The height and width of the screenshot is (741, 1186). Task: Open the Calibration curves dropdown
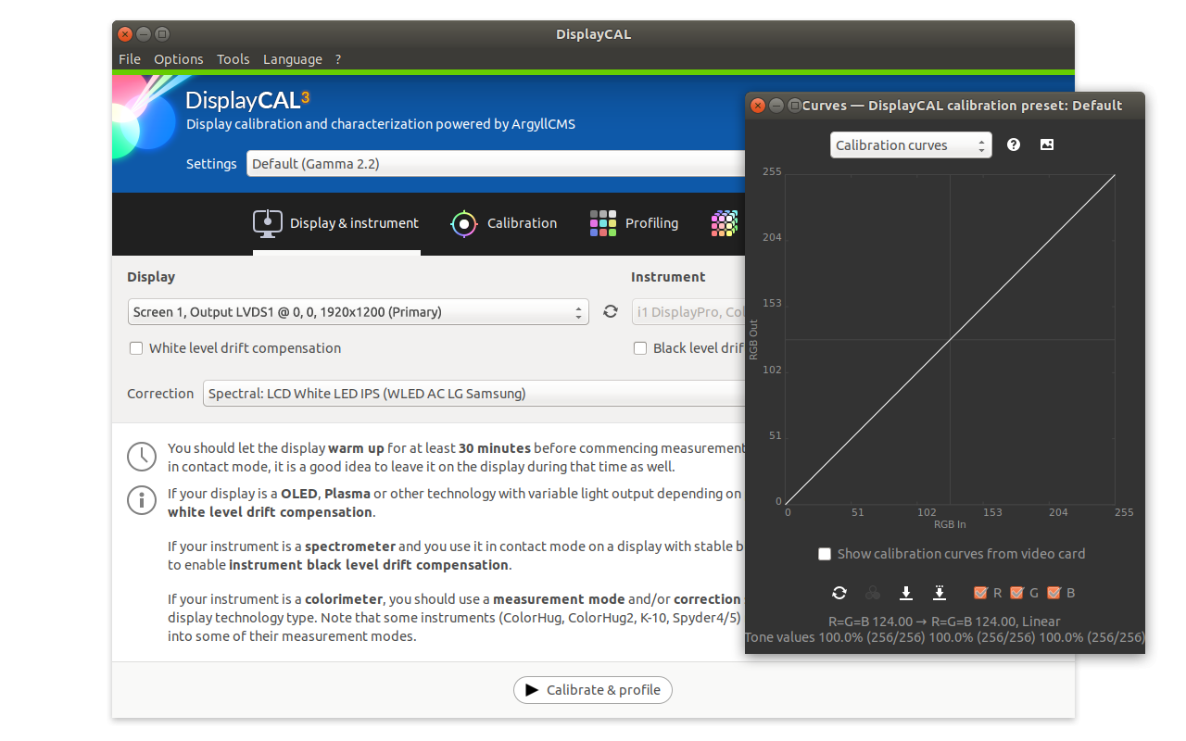[x=911, y=145]
